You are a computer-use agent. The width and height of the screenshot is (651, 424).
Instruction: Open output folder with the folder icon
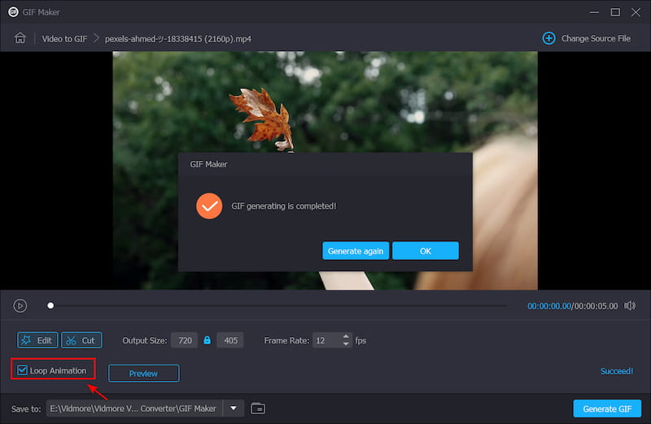pyautogui.click(x=258, y=408)
